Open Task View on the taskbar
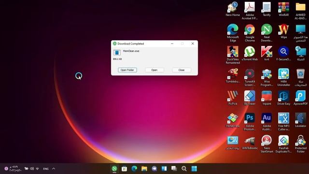Image resolution: width=309 pixels, height=174 pixels. (174, 169)
